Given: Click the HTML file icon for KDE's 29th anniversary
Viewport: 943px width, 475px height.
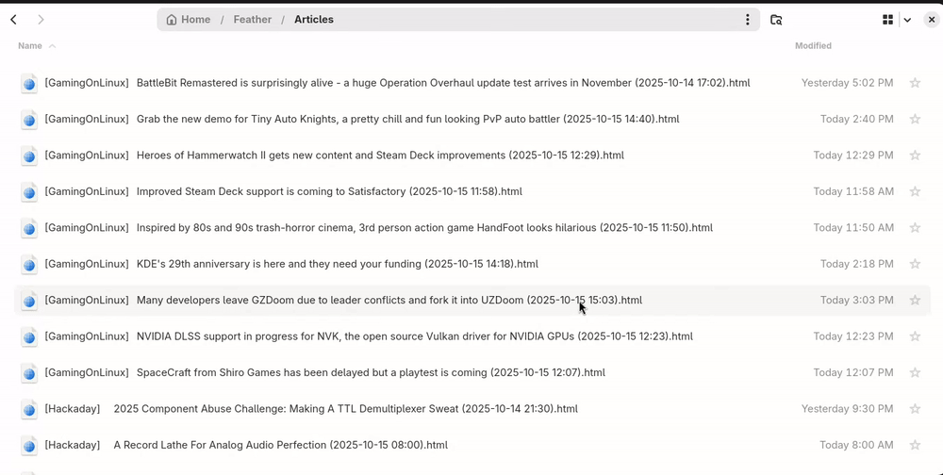Looking at the screenshot, I should click(x=29, y=265).
